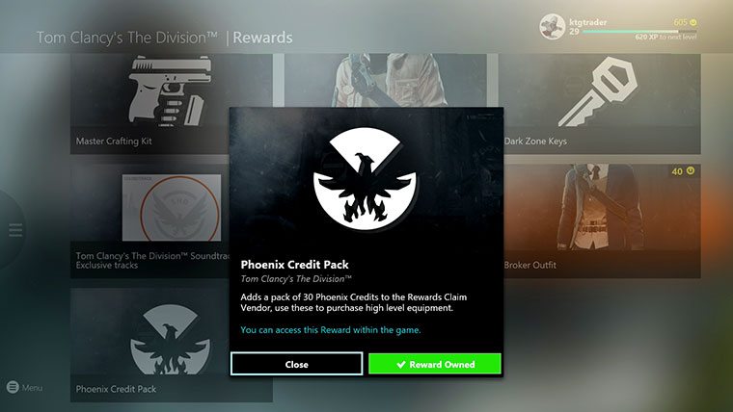
Task: Select the Master Crafting Kit pistol icon
Action: coord(169,91)
